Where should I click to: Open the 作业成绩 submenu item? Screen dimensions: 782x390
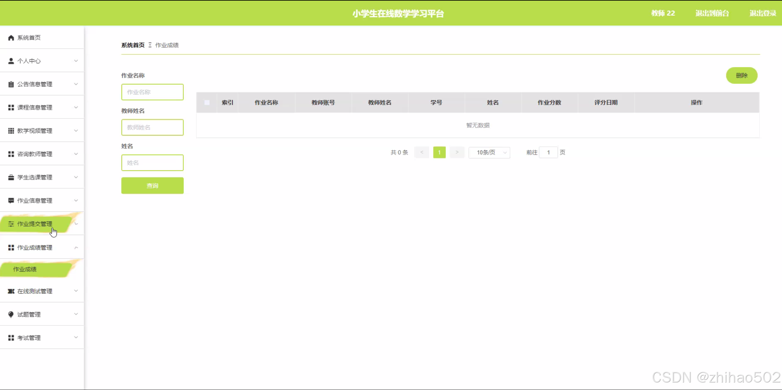pyautogui.click(x=25, y=269)
